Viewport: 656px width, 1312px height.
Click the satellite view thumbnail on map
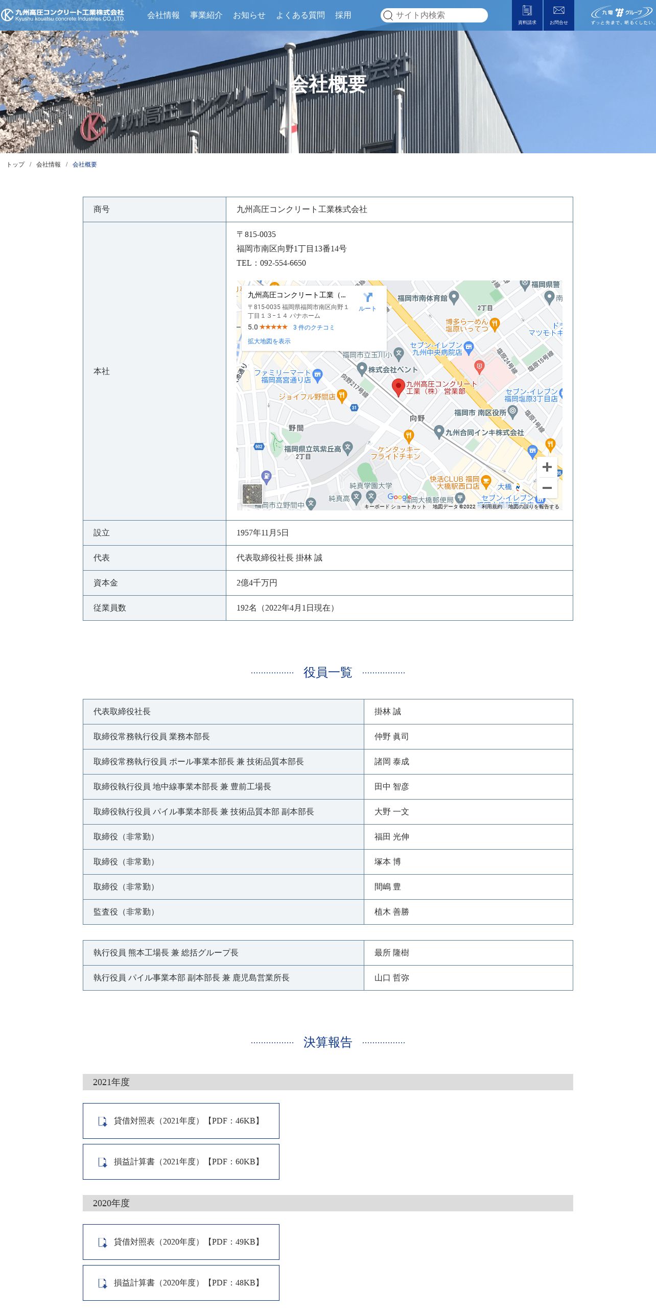coord(252,494)
